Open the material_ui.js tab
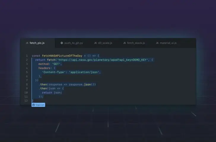The height and width of the screenshot is (142, 216). (166, 43)
